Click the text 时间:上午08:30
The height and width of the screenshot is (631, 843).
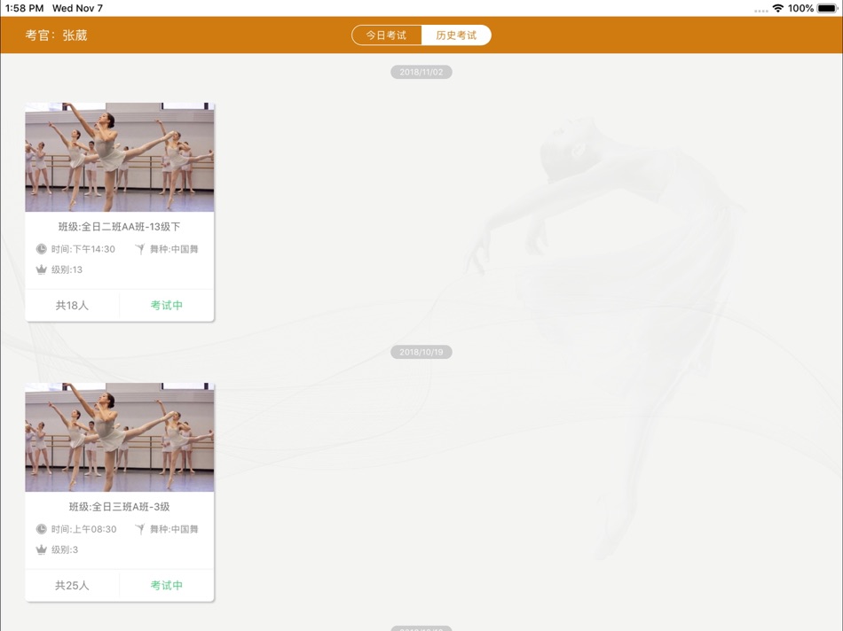[x=84, y=529]
